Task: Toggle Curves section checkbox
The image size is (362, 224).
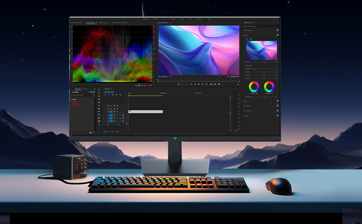Action: [278, 101]
